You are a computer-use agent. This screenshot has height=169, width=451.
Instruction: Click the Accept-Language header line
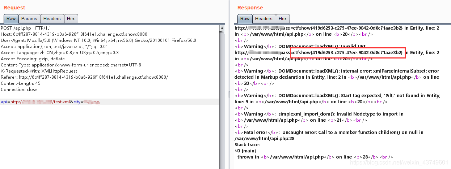60,53
